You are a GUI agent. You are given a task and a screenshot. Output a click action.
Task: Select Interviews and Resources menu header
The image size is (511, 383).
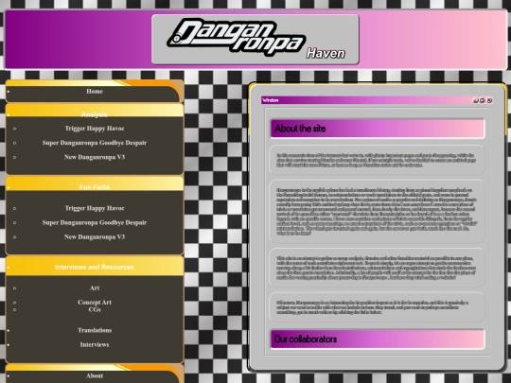tap(95, 267)
